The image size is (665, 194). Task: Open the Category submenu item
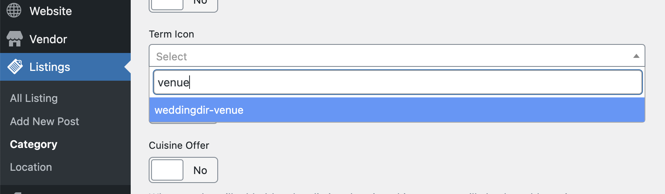[33, 144]
